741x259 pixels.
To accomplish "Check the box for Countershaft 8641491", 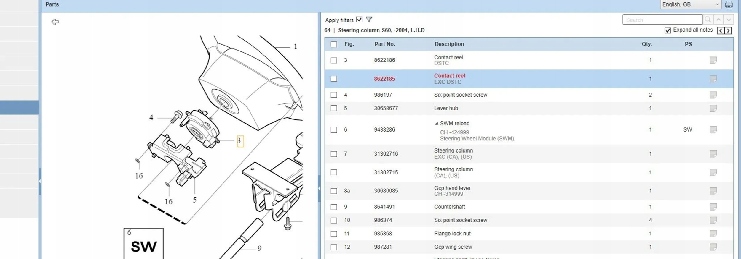I will (334, 207).
